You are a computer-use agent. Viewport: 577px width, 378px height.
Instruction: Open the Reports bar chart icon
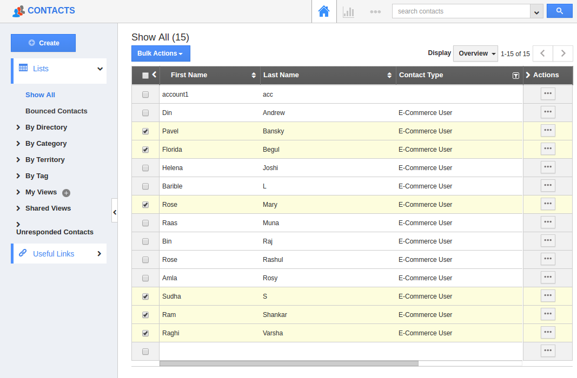tap(348, 12)
